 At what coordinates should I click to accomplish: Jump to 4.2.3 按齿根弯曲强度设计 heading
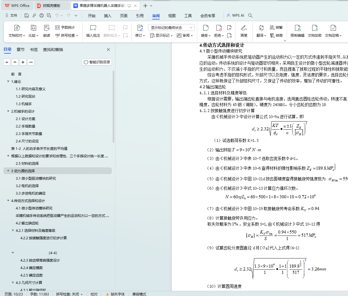[40, 260]
